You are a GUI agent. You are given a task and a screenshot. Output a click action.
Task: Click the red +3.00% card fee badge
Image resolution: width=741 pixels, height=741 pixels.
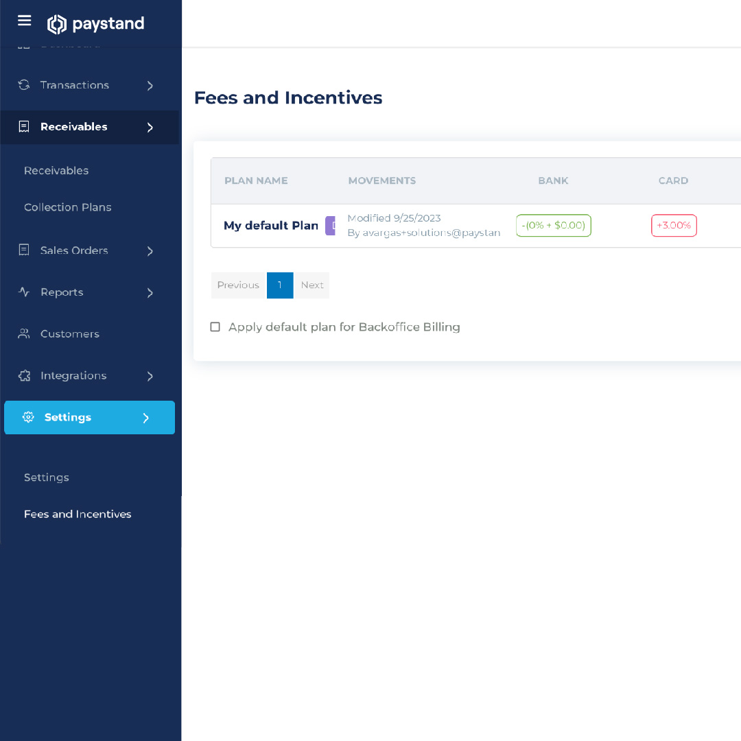pyautogui.click(x=674, y=226)
